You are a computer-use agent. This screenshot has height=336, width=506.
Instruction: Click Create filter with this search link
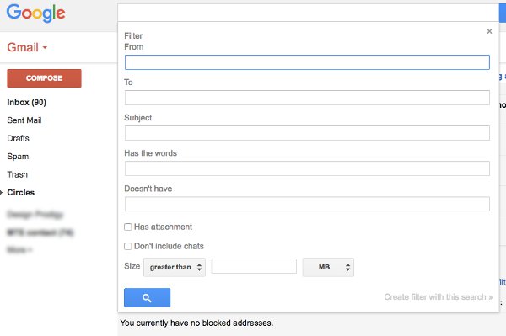[x=439, y=297]
